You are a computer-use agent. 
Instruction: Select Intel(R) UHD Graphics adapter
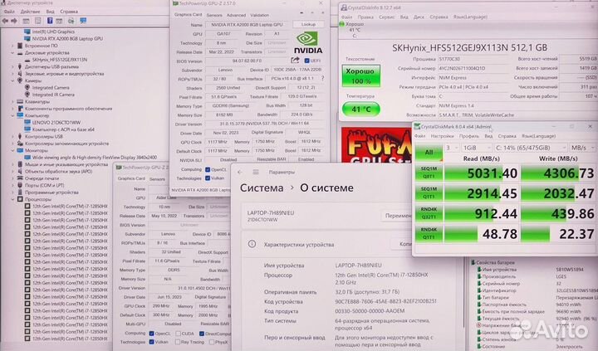click(x=53, y=32)
